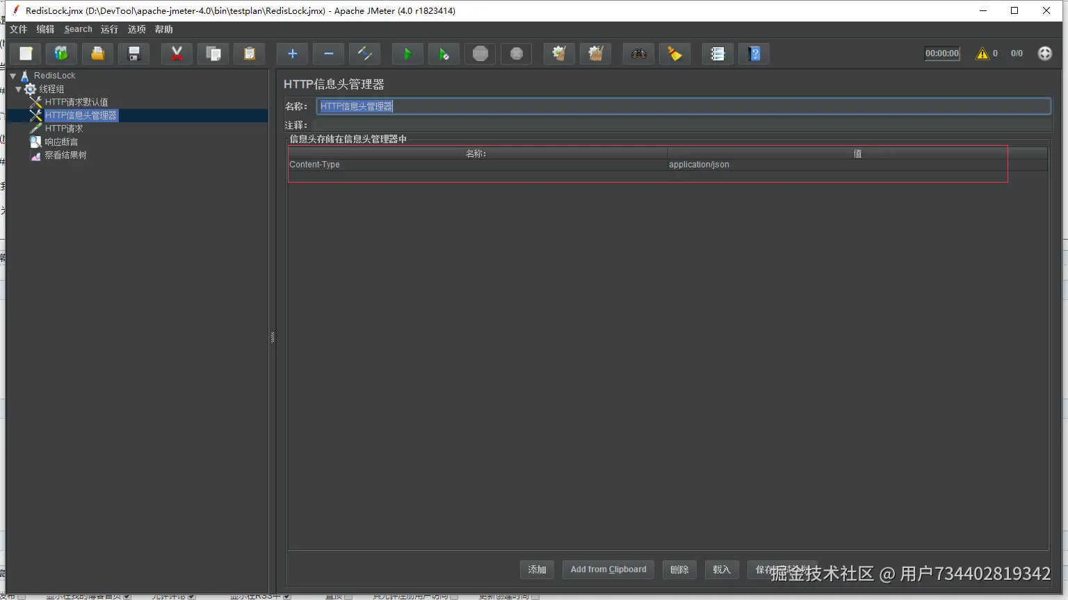Screen dimensions: 1068x600
Task: Open the function helper dialog icon
Action: [718, 53]
